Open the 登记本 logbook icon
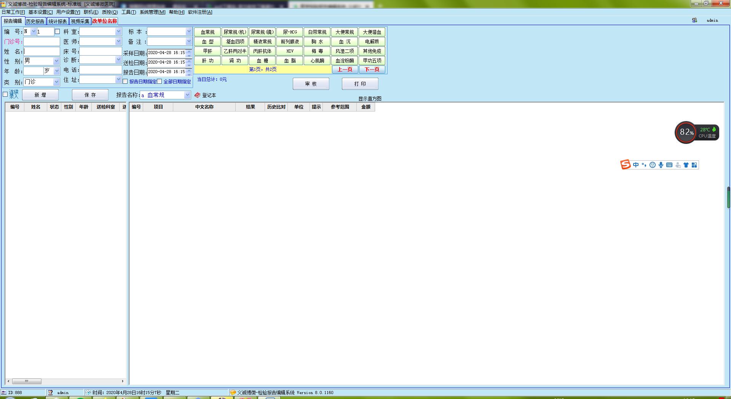The image size is (731, 399). [197, 95]
